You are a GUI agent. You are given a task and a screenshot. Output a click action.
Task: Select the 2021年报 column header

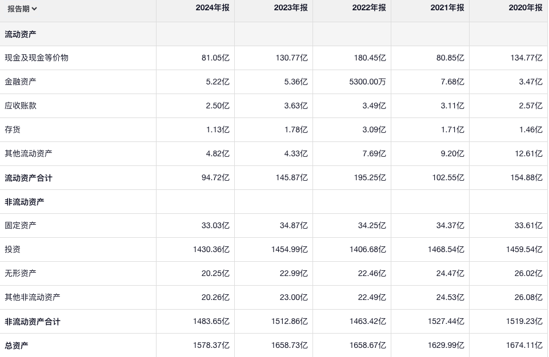point(447,8)
